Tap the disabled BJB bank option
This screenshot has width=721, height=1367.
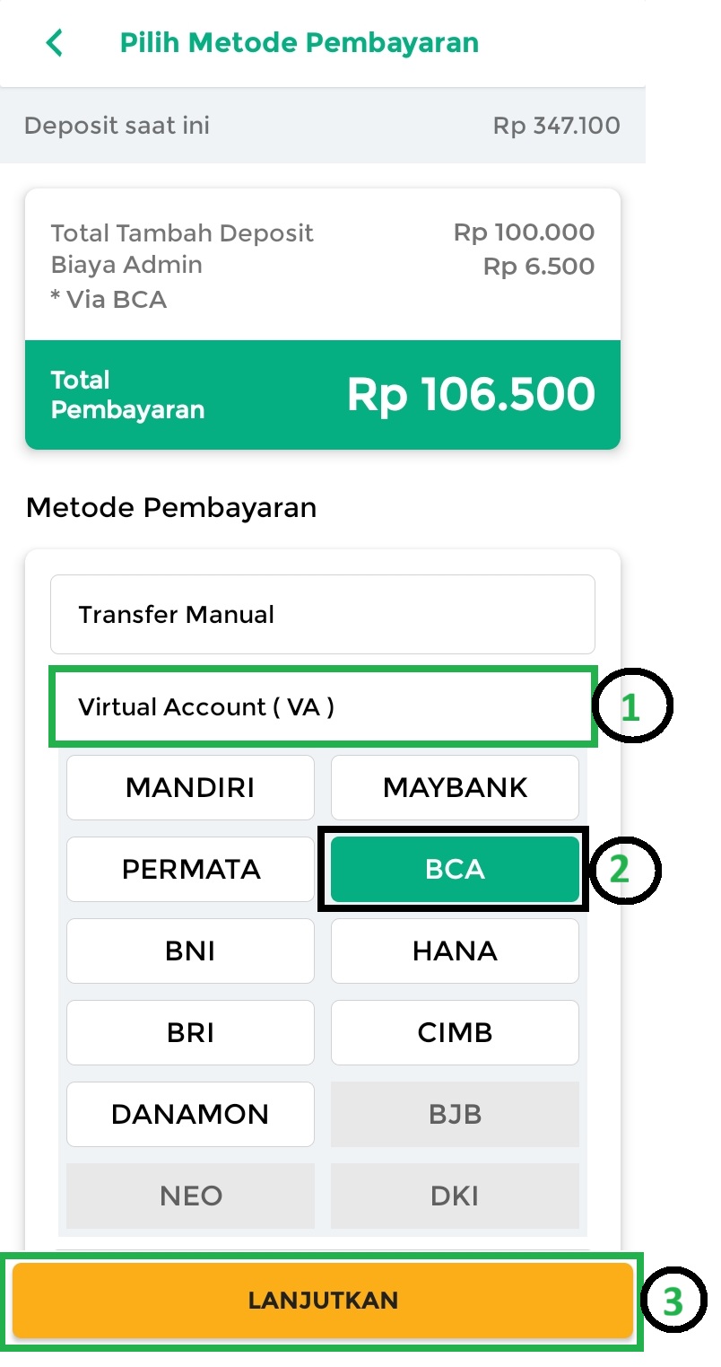pyautogui.click(x=455, y=1115)
